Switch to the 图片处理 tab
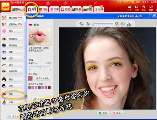The width and height of the screenshot is (157, 120). (18, 9)
